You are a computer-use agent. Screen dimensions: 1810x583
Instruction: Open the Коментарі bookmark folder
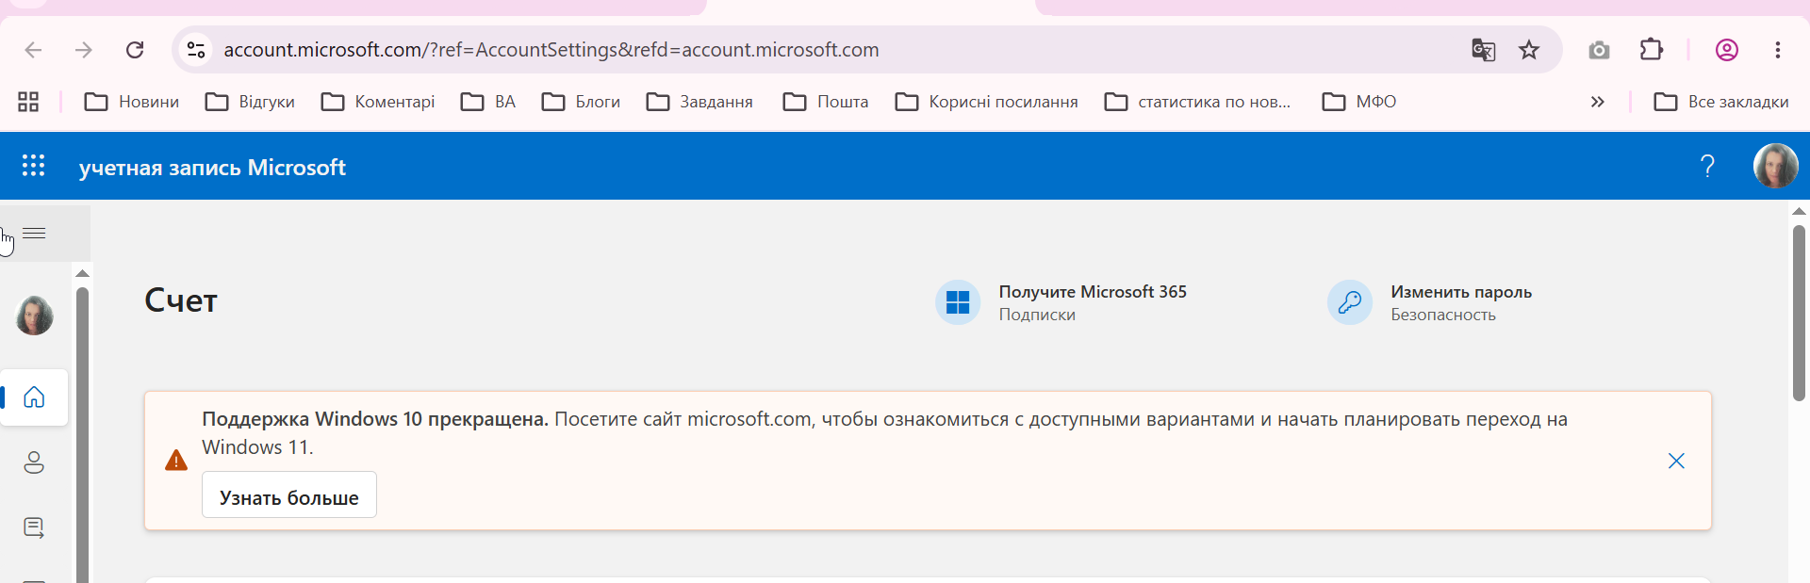(x=378, y=102)
